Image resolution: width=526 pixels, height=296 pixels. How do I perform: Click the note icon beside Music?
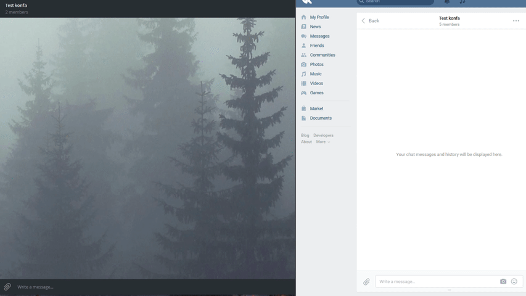pos(303,74)
